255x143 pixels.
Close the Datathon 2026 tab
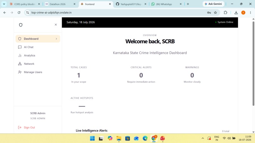[74, 4]
